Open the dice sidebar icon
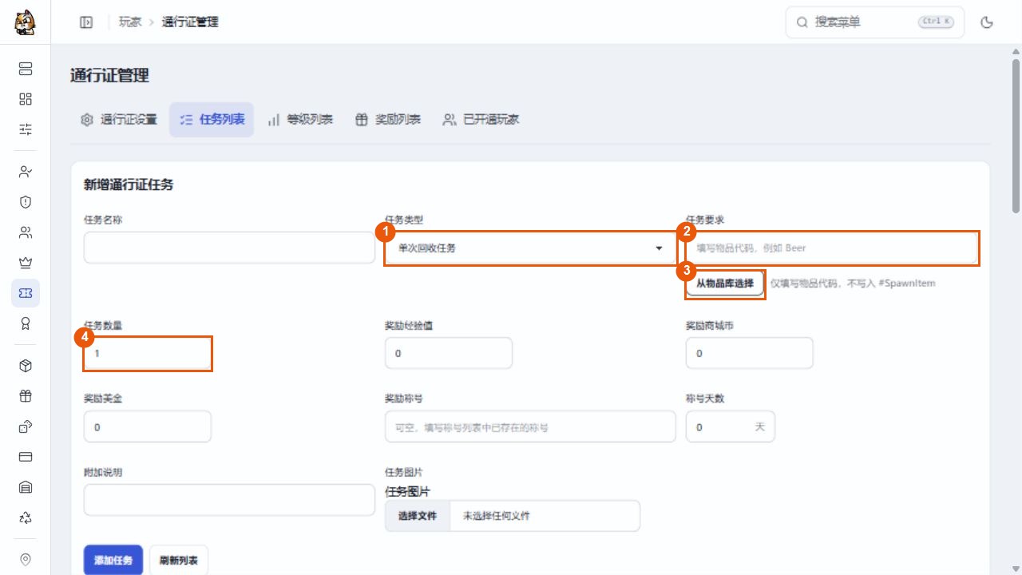Viewport: 1022px width, 575px height. pos(26,426)
